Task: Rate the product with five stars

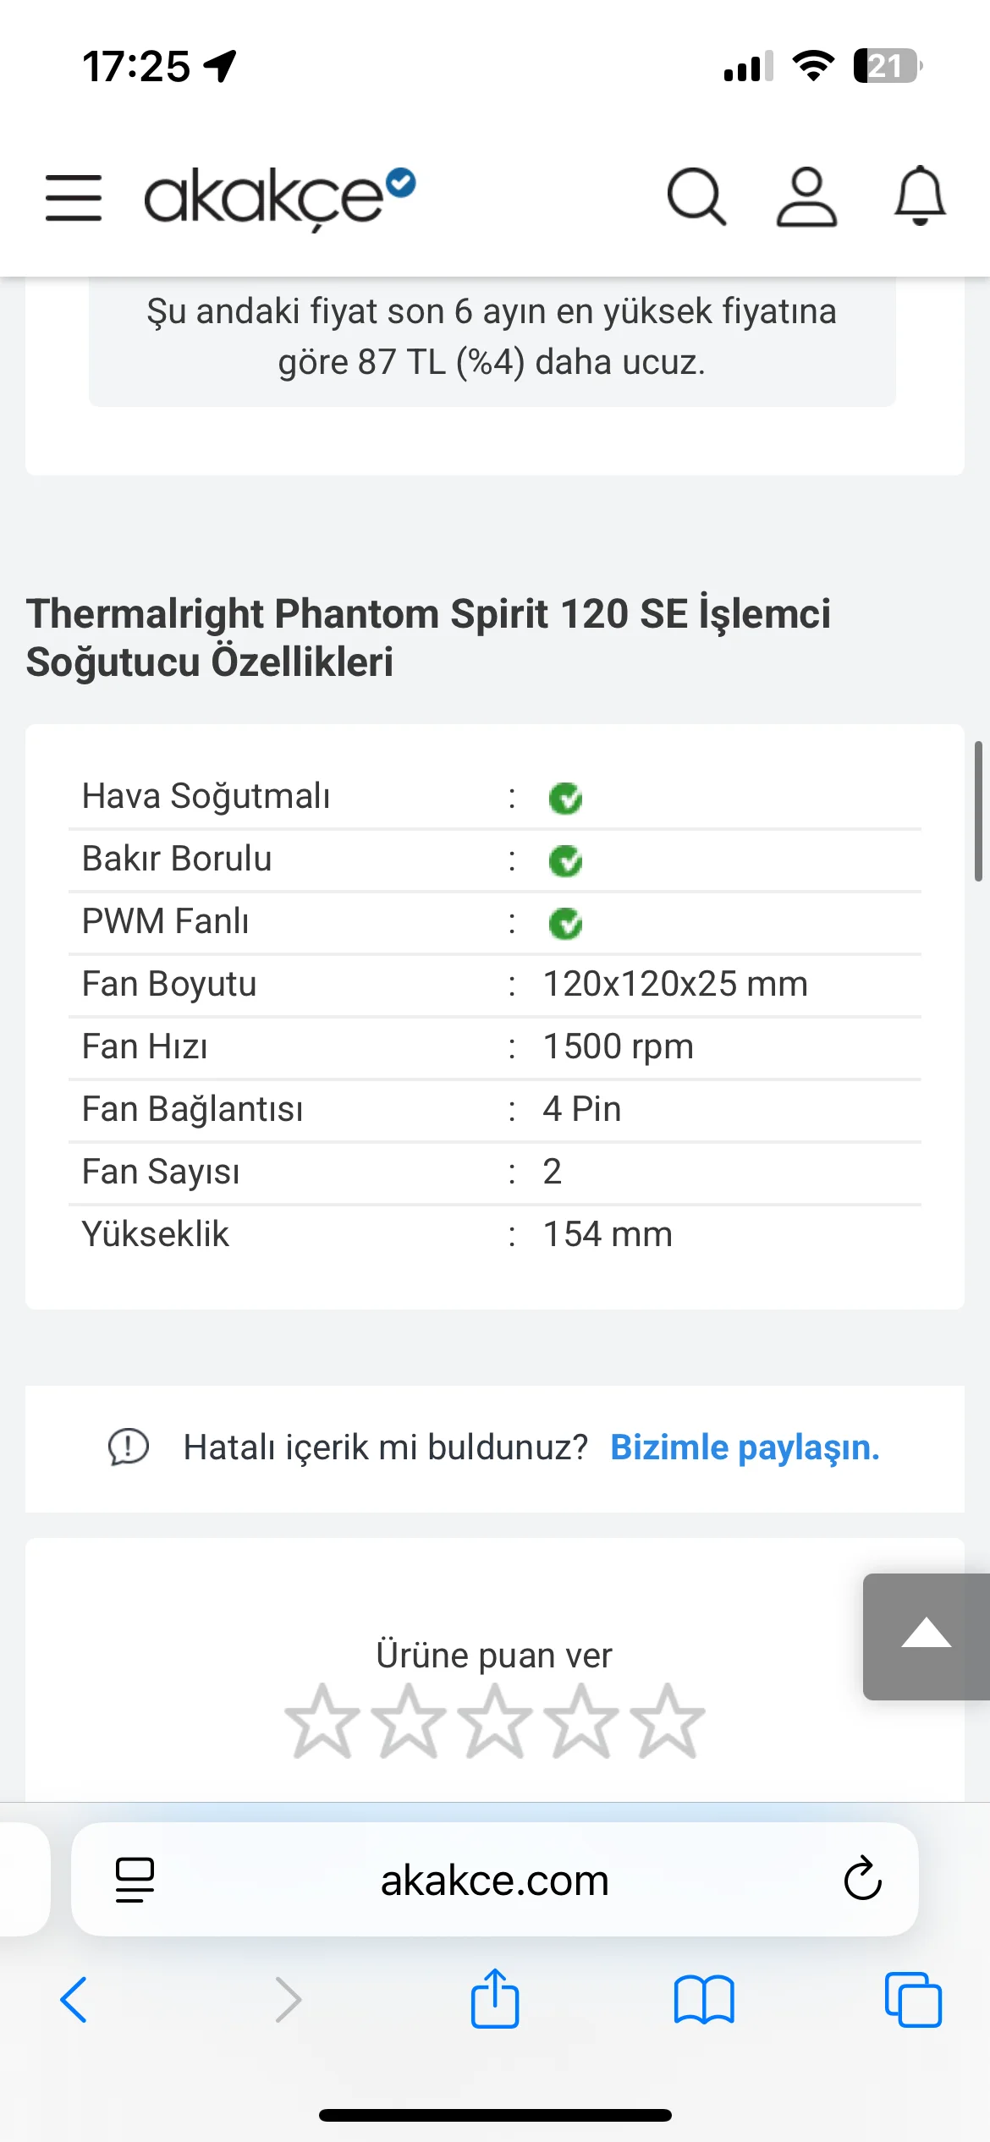Action: pyautogui.click(x=668, y=1721)
